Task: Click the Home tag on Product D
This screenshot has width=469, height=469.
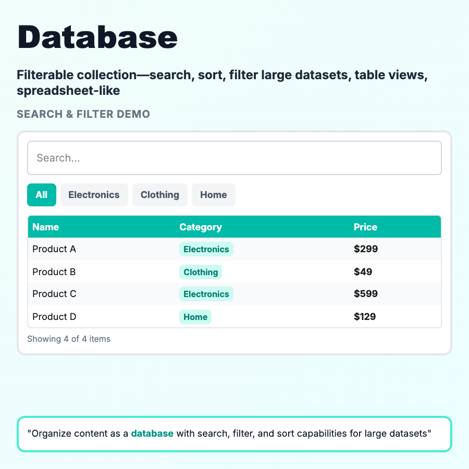Action: pyautogui.click(x=195, y=317)
